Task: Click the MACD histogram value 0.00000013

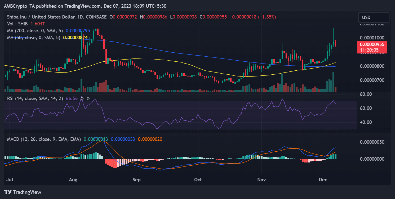Action: [x=96, y=139]
